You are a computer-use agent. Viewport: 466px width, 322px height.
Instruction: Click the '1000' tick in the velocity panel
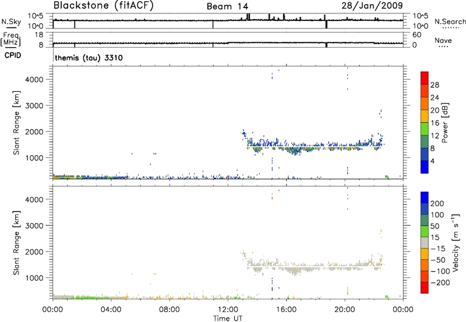pyautogui.click(x=34, y=278)
